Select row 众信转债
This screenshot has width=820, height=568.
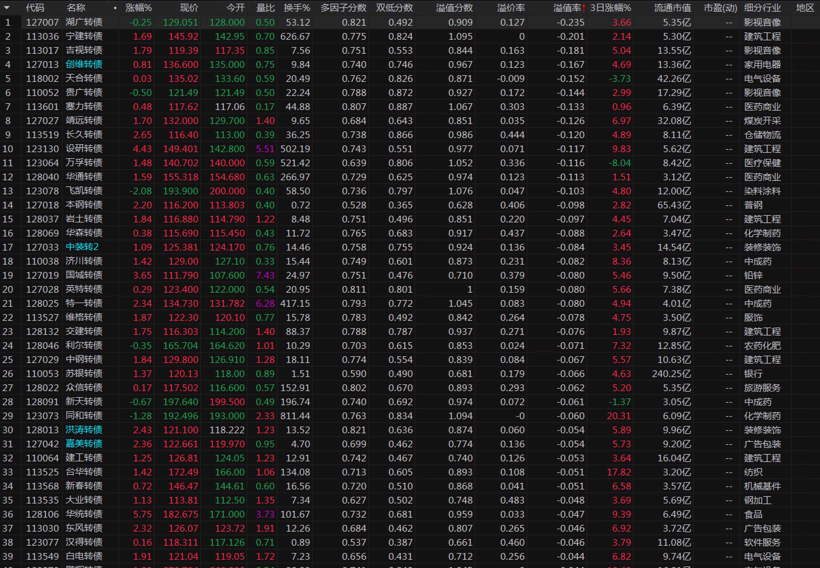(410, 388)
